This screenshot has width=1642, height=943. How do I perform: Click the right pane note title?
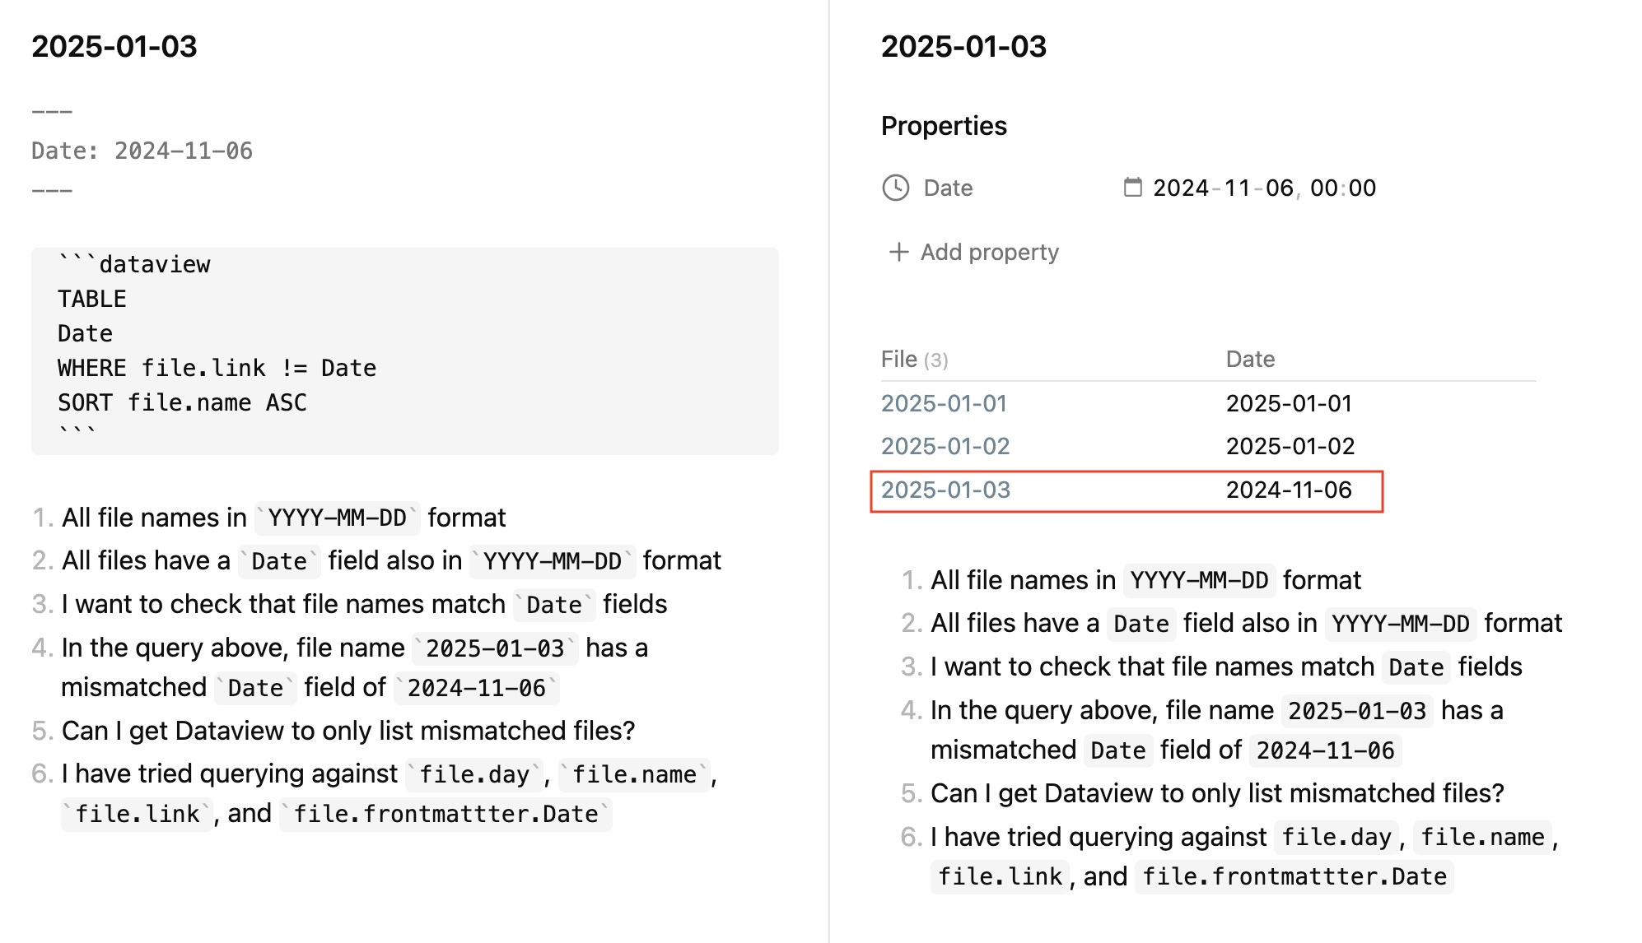[x=963, y=46]
